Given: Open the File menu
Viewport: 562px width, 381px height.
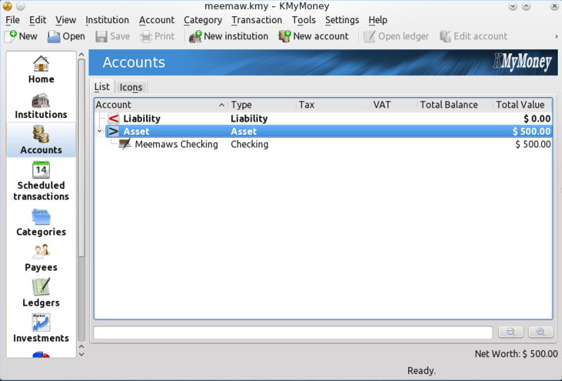Looking at the screenshot, I should [13, 20].
